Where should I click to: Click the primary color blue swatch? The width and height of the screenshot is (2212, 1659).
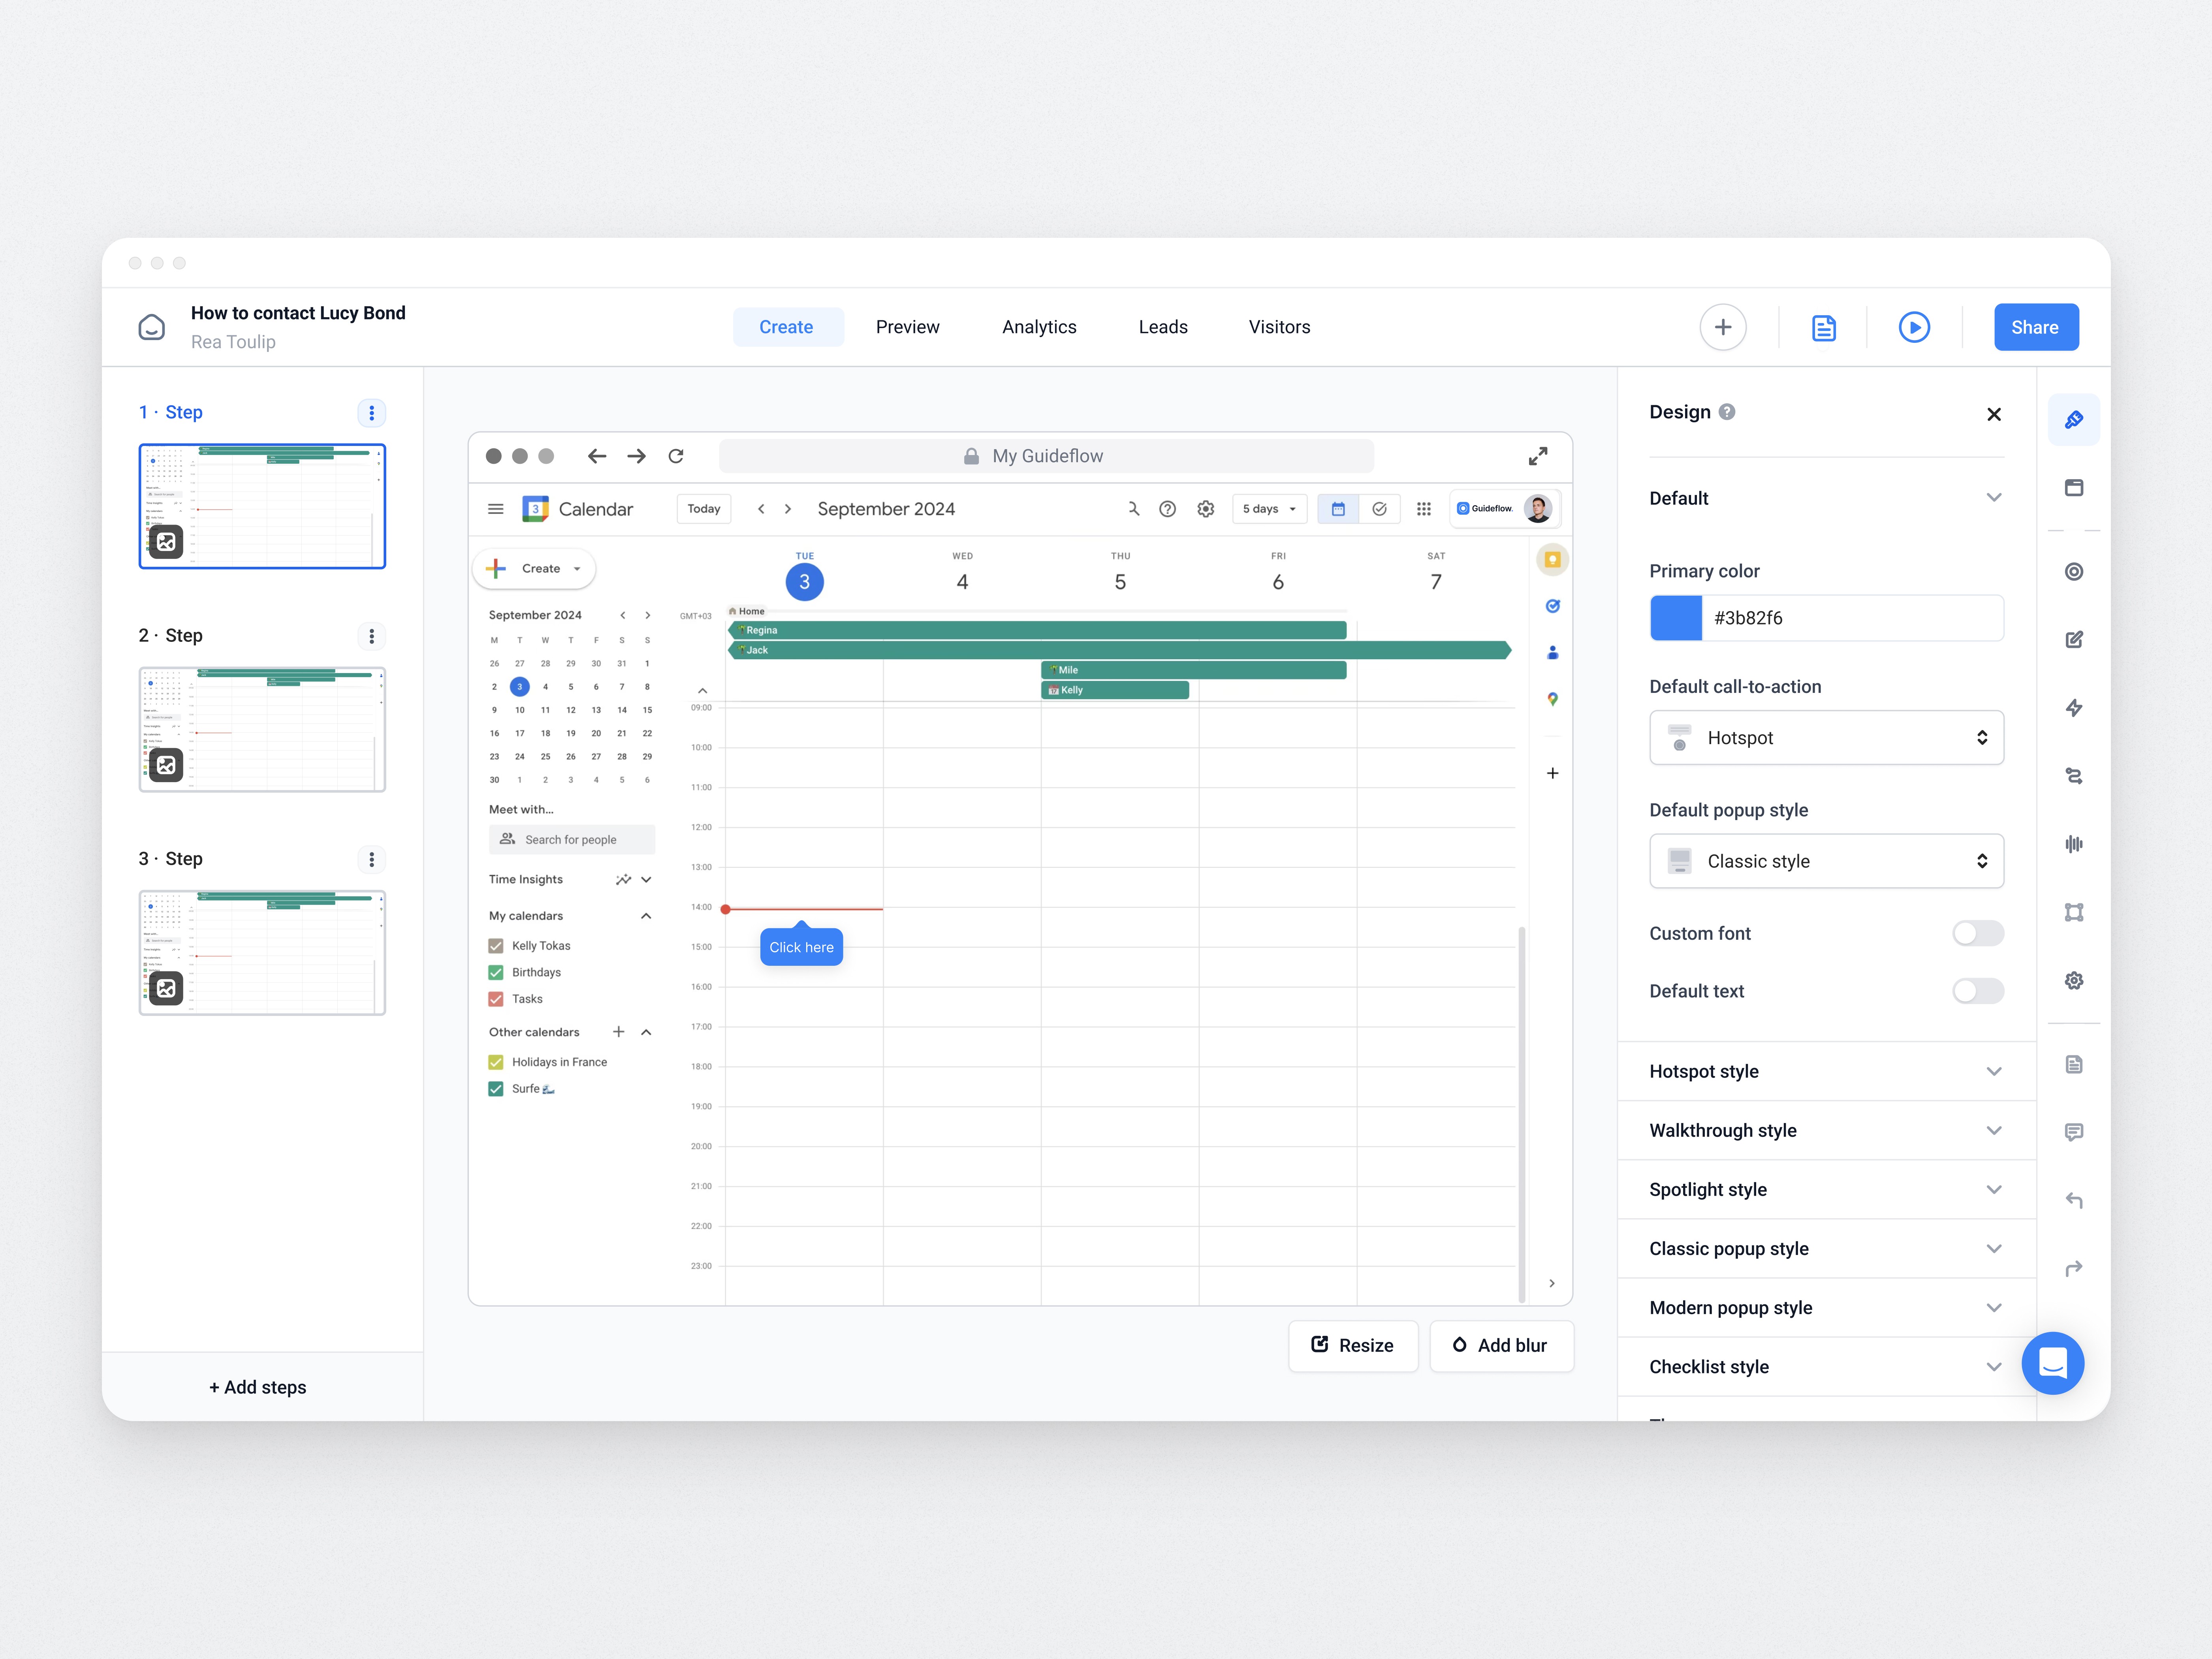(1675, 618)
